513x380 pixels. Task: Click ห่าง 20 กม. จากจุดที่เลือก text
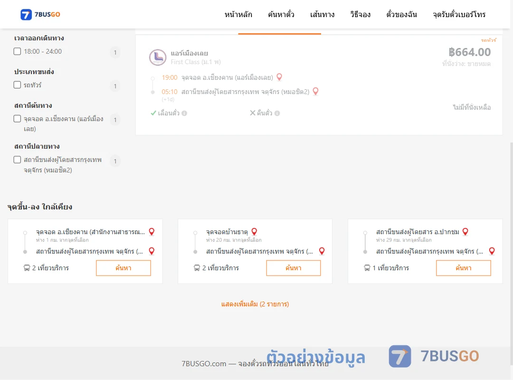pyautogui.click(x=234, y=240)
